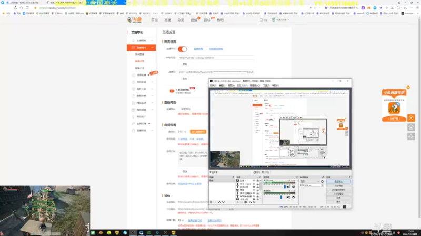Open the 工具 Tools menu in OBS
The width and height of the screenshot is (421, 236).
pos(266,85)
